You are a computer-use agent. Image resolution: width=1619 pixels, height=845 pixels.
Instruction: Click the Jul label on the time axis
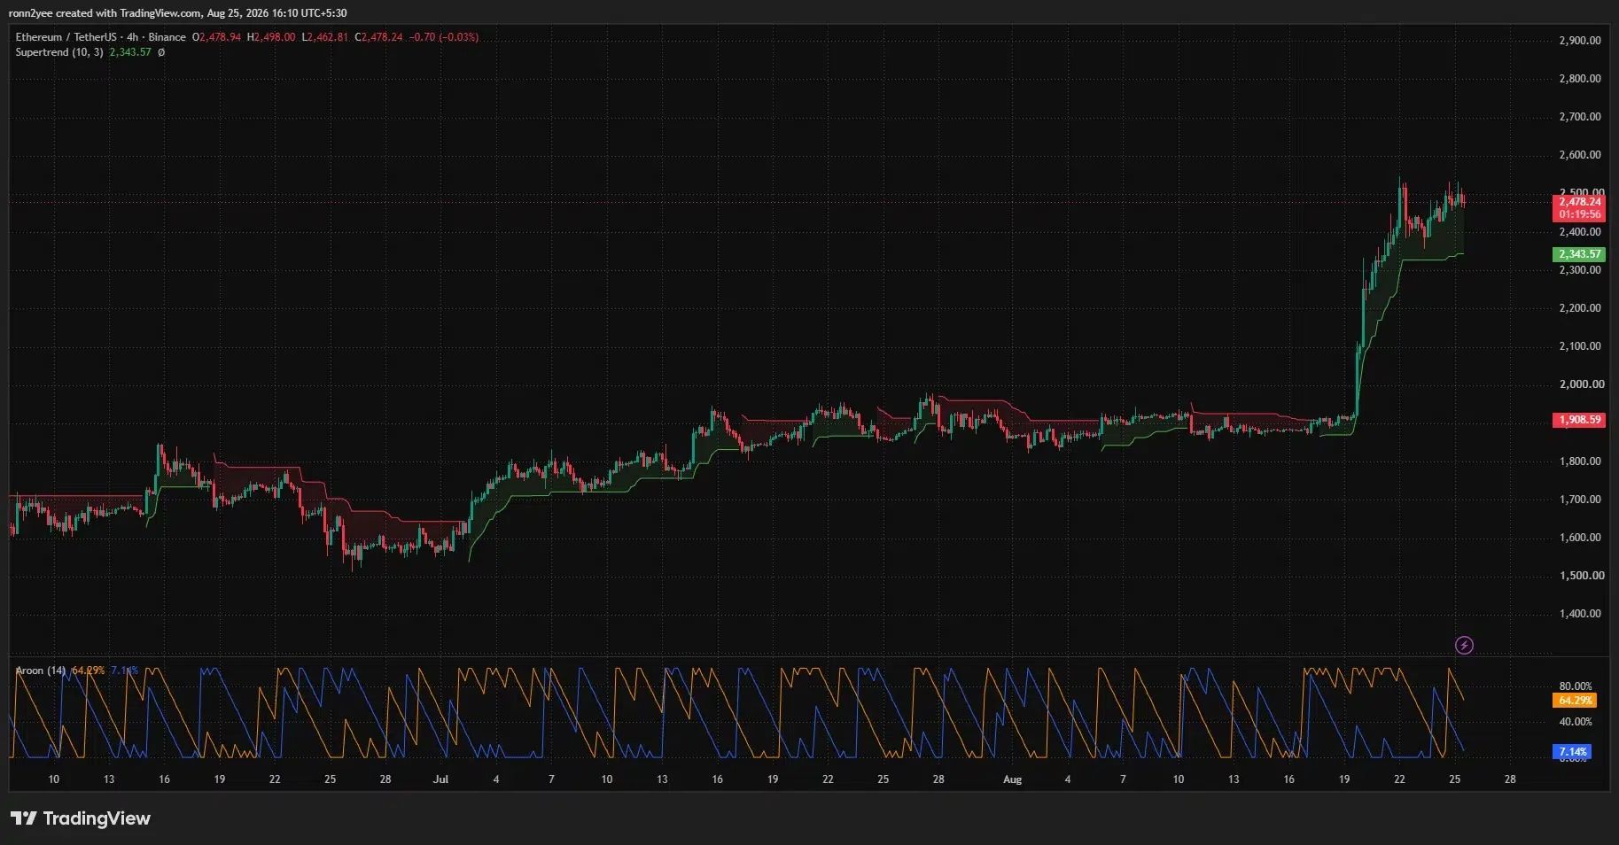[440, 779]
